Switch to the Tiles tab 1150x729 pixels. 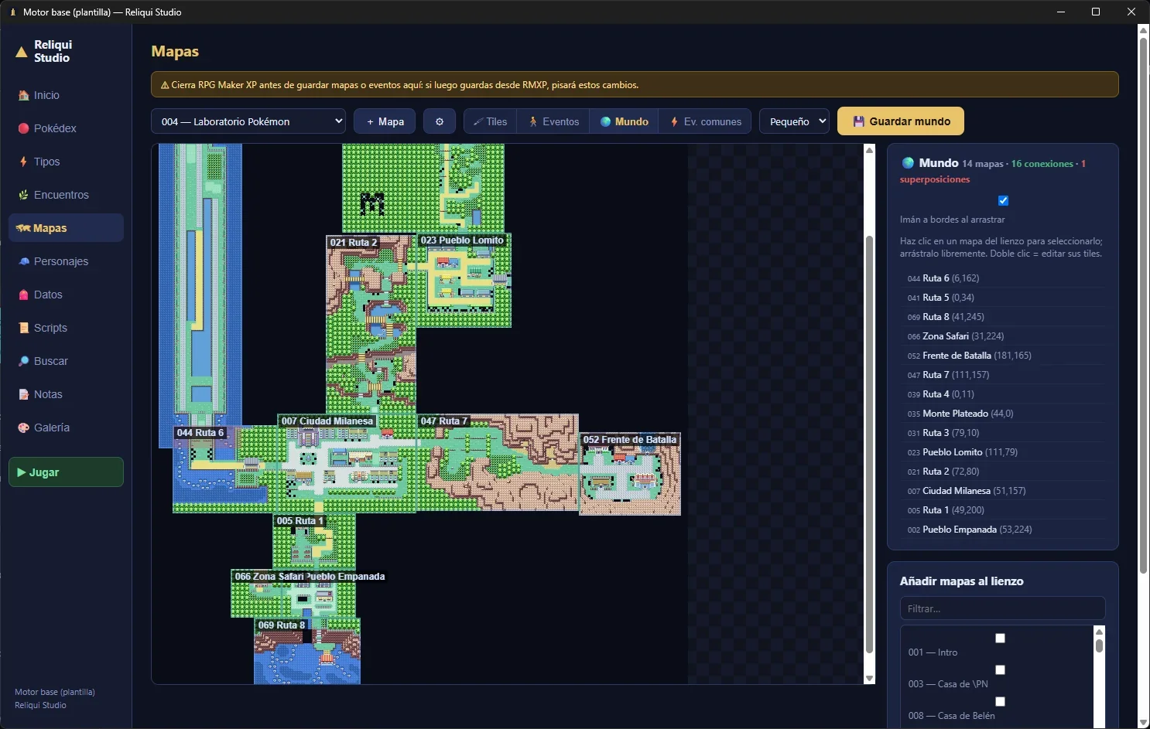pyautogui.click(x=491, y=121)
